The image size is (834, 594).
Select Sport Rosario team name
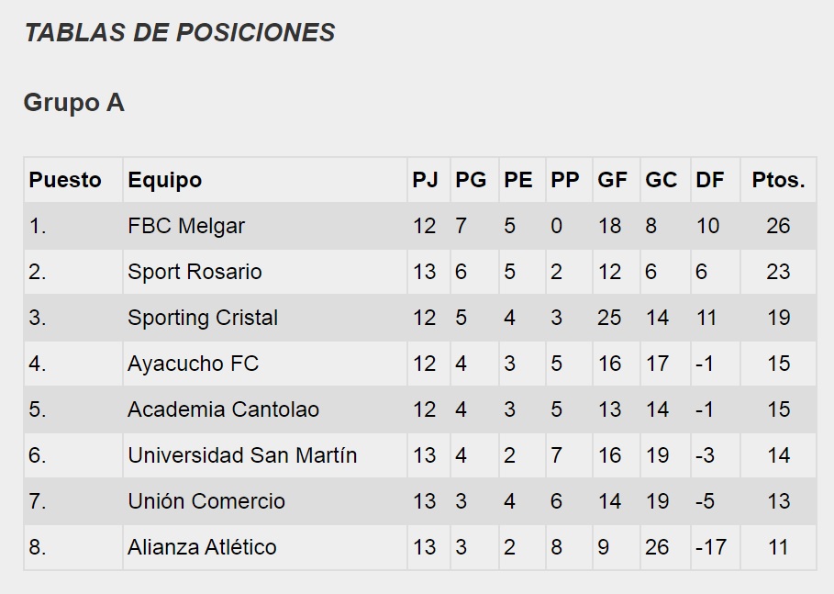195,272
